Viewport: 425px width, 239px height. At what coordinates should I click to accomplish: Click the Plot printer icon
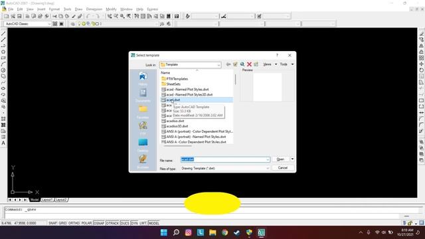(27, 16)
